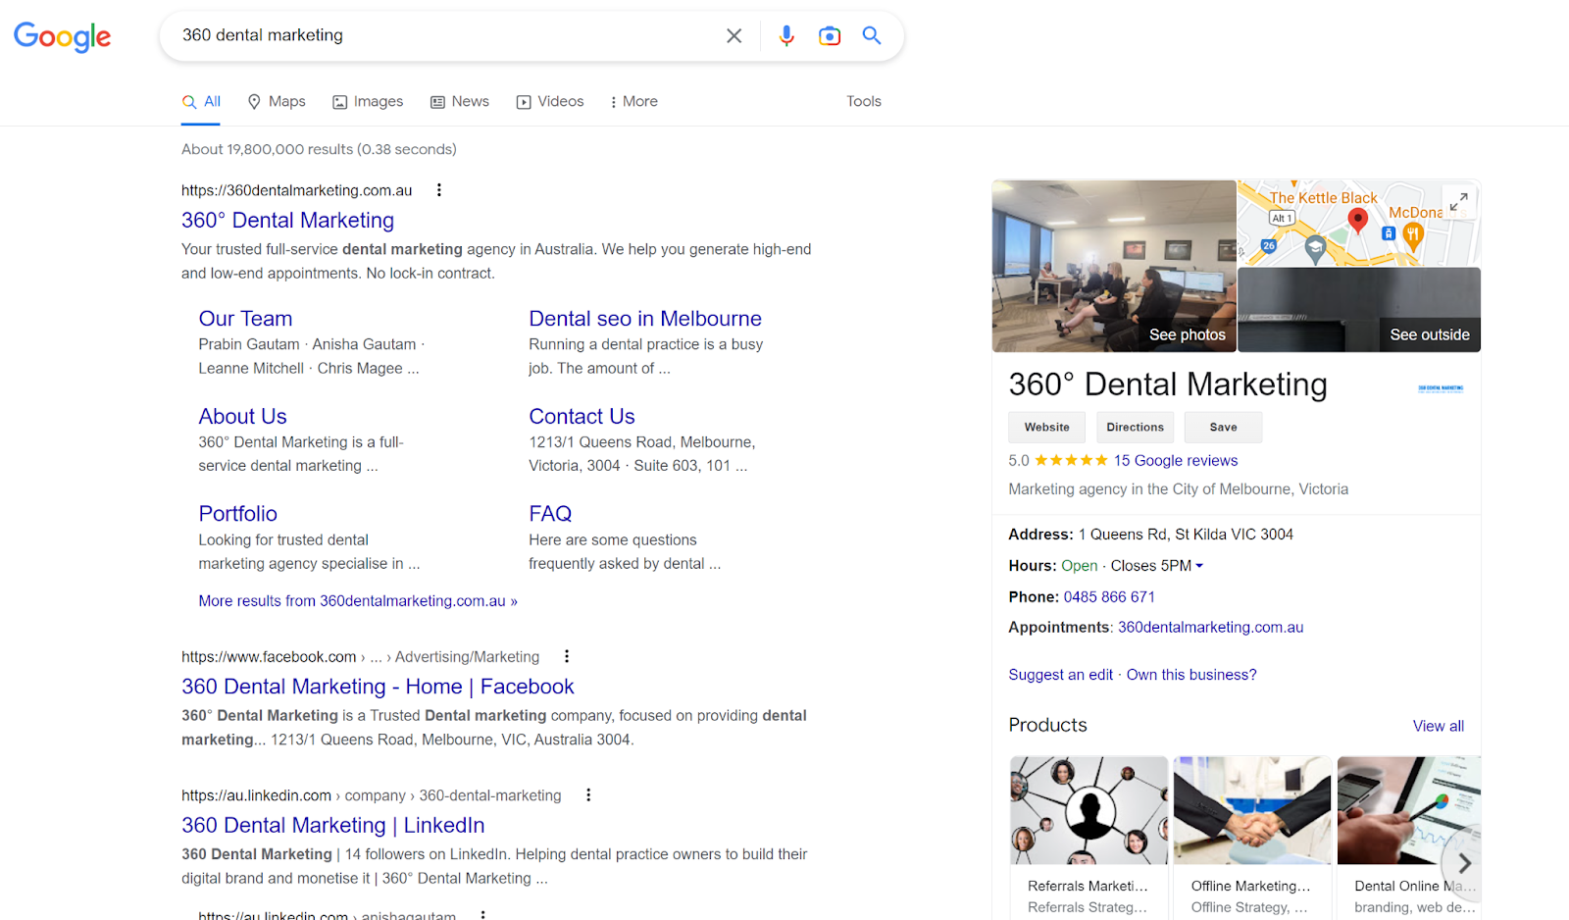Open the Dental seo in Melbourne sitelink
This screenshot has height=920, width=1569.
pyautogui.click(x=645, y=319)
